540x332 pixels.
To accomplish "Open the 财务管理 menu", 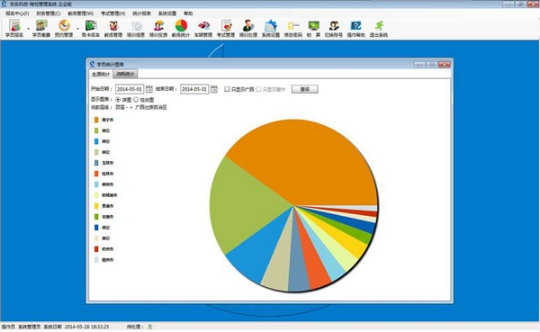I will 49,13.
